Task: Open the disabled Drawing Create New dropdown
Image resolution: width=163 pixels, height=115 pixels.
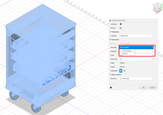Action: (x=136, y=43)
